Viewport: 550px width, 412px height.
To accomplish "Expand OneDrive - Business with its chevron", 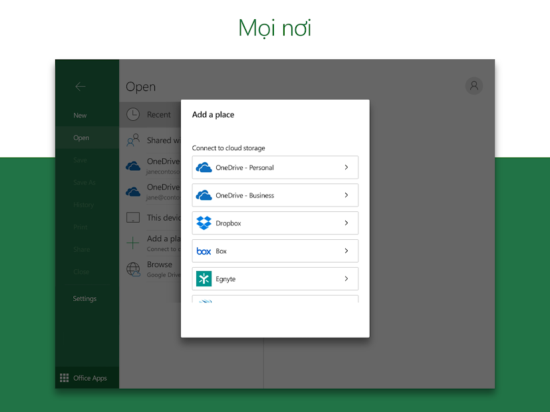I will click(347, 195).
